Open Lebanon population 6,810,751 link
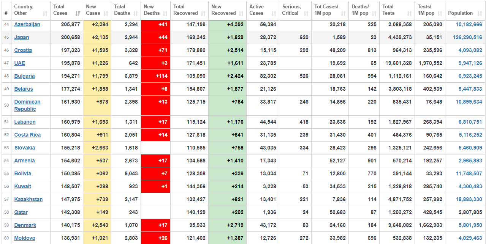Viewport: 486px width, 244px height. coord(470,122)
